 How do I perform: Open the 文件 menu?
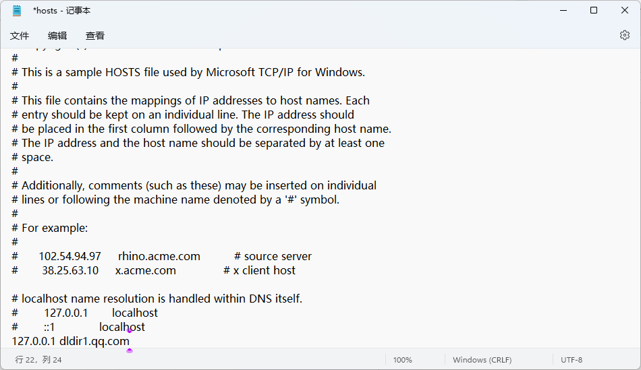coord(20,36)
